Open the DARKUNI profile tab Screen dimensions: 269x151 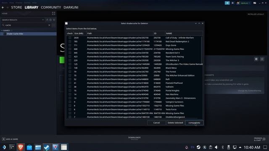tap(71, 8)
